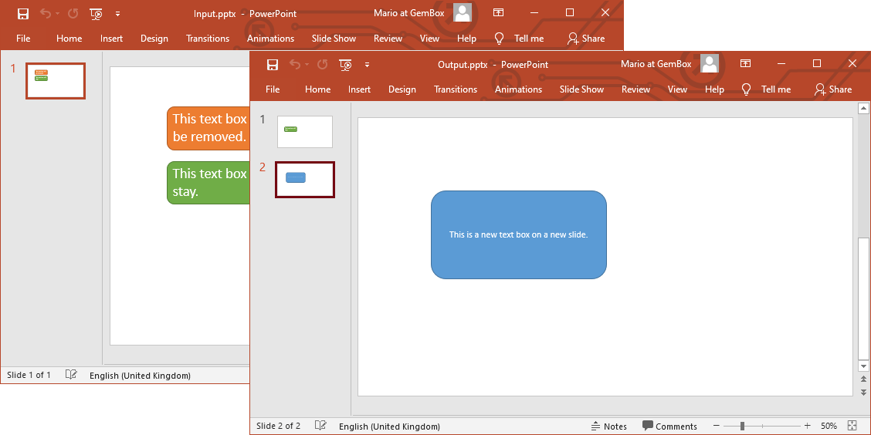Select slide 1 thumbnail in Output.pptx
The width and height of the screenshot is (871, 435).
pos(305,132)
